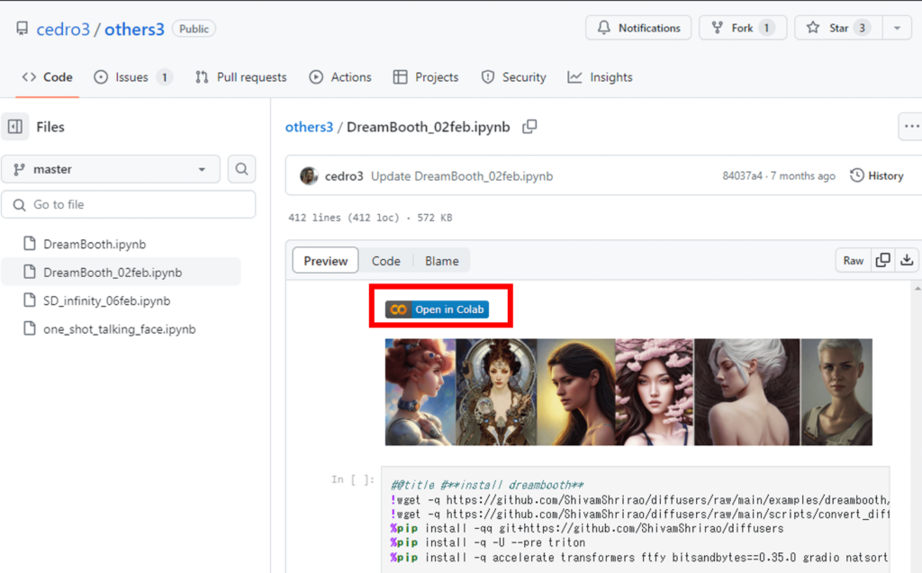Open the master branch dropdown
This screenshot has width=922, height=573.
111,169
